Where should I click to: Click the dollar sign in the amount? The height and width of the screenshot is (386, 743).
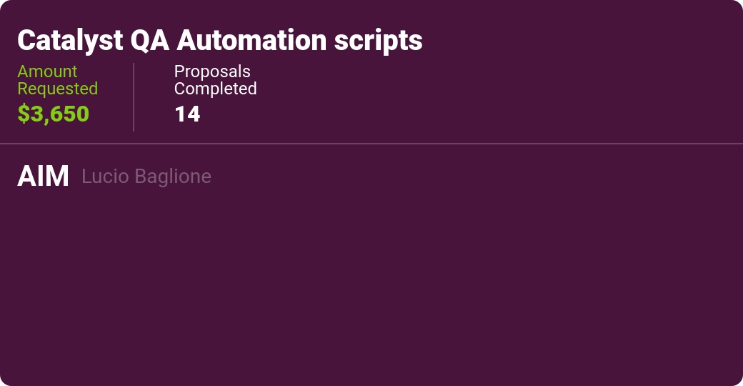(23, 114)
